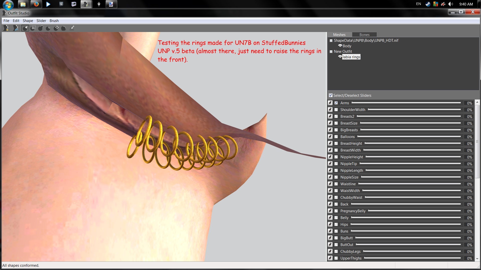Toggle the BreastSize slider checkbox
This screenshot has width=481, height=270.
[x=336, y=123]
